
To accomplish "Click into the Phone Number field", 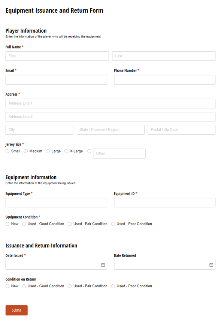I will click(164, 79).
